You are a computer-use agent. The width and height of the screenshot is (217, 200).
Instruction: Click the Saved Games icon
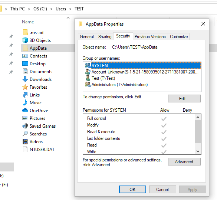pyautogui.click(x=25, y=126)
